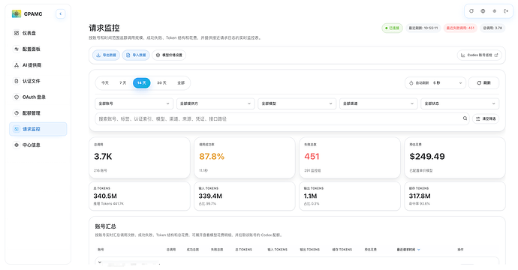
Task: Collapse the sidebar with the chevron button
Action: pos(61,13)
